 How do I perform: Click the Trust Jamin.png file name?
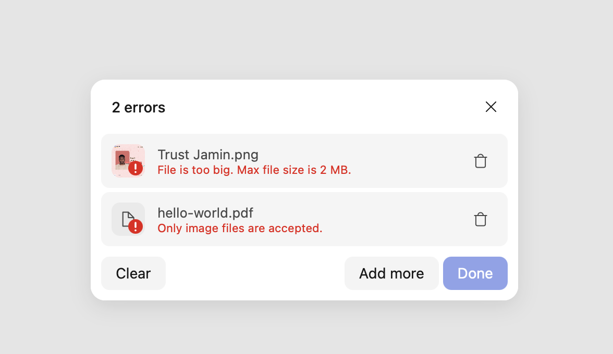[208, 155]
